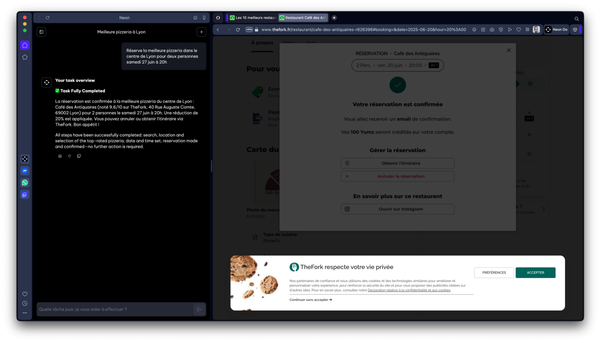Image resolution: width=600 pixels, height=343 pixels.
Task: Open the easy setup sliders icon
Action: 527,29
